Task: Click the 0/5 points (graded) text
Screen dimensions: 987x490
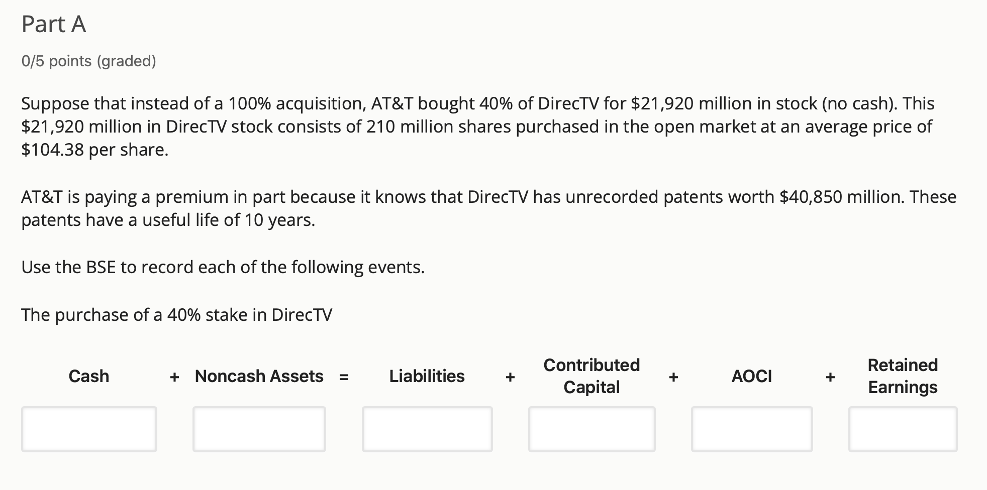Action: click(x=89, y=61)
